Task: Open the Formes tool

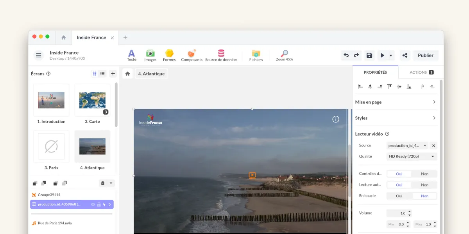Action: coord(169,55)
